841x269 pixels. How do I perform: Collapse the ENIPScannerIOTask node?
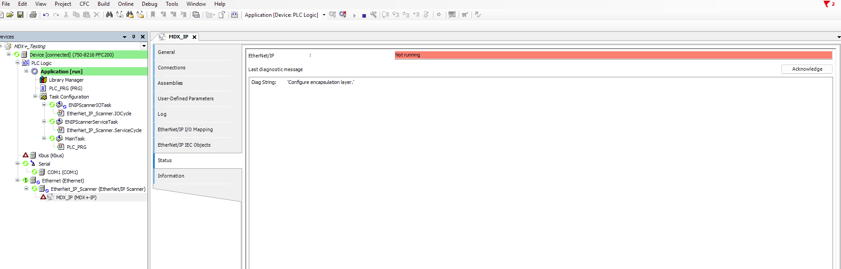pos(44,105)
